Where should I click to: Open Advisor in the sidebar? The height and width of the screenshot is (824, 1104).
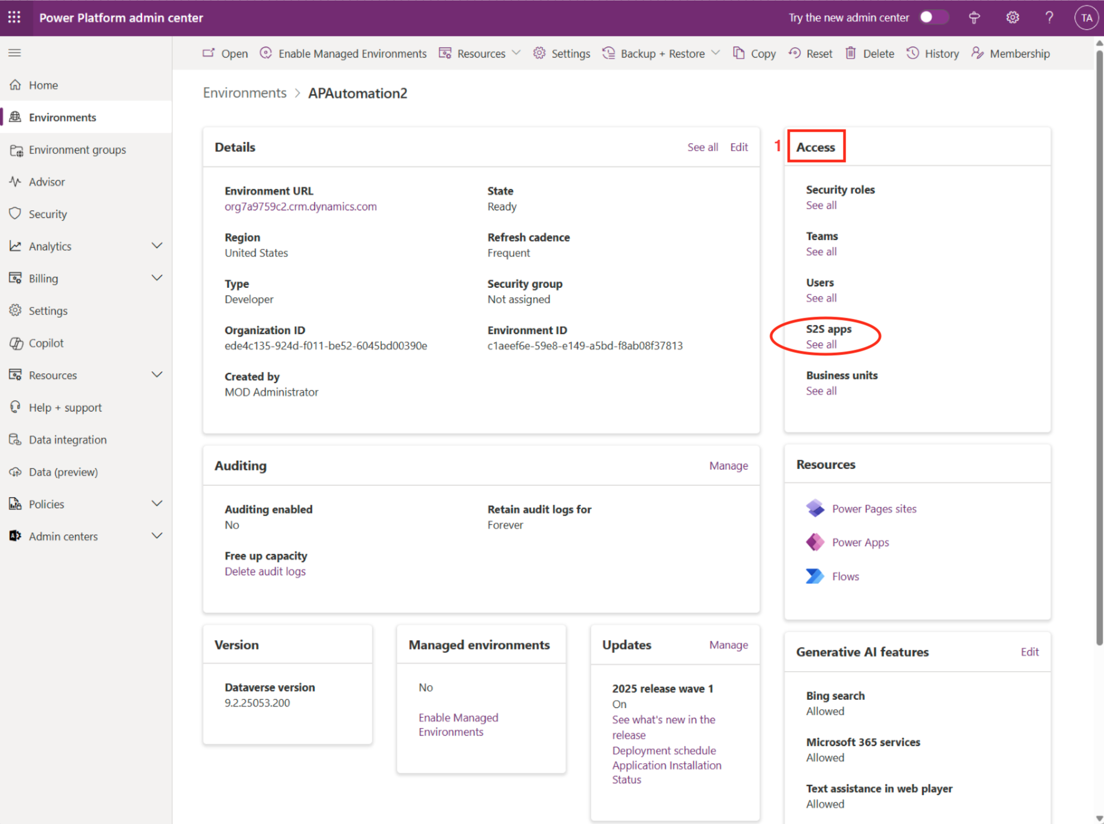coord(86,182)
